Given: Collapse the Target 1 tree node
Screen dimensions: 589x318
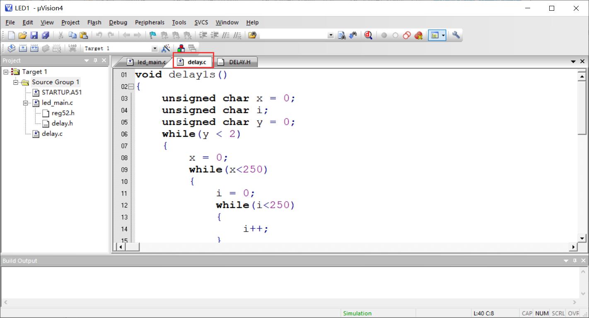Looking at the screenshot, I should click(x=6, y=72).
